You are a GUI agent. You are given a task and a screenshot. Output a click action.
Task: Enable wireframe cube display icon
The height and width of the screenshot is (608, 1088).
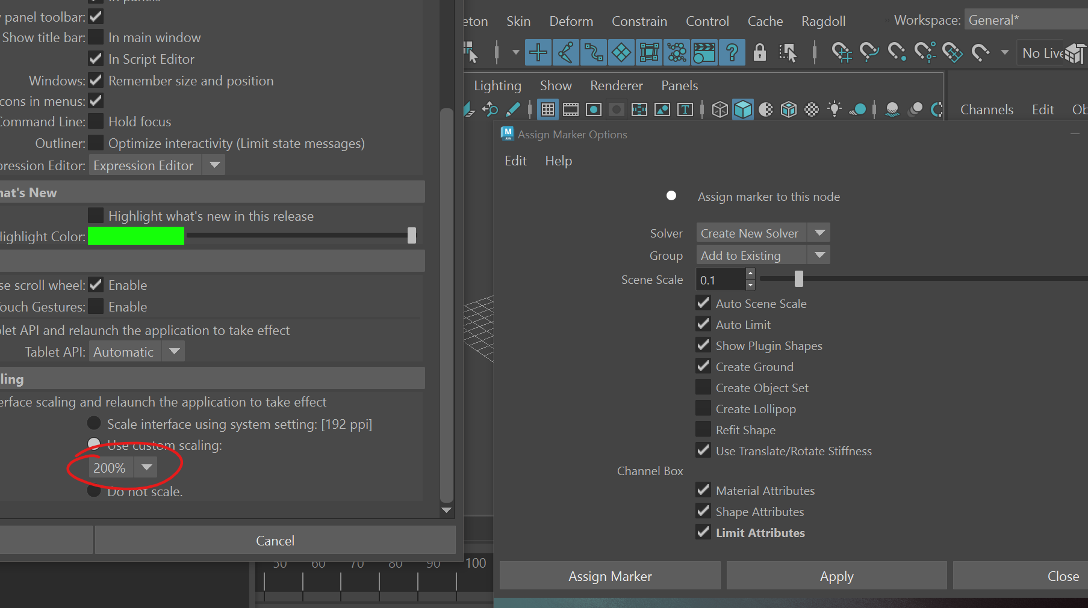[x=720, y=109]
